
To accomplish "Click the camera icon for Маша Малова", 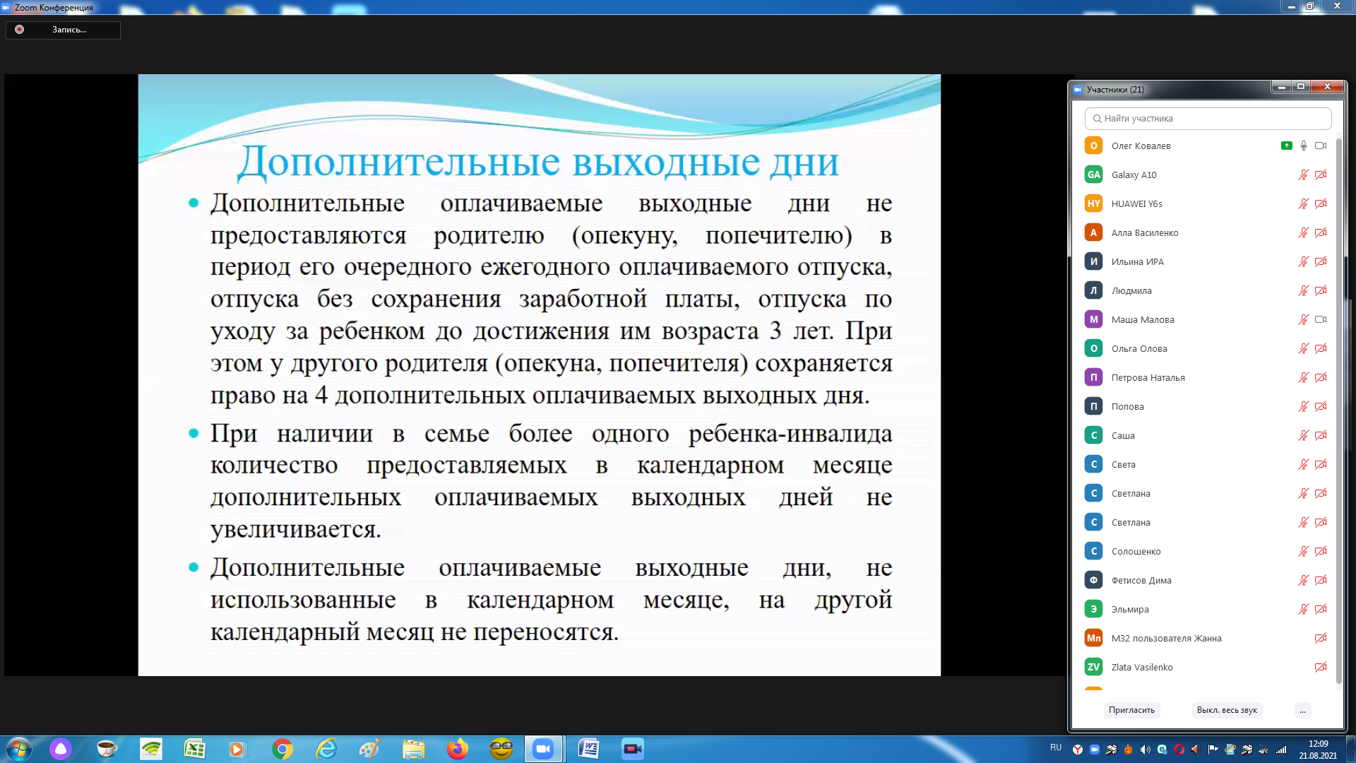I will click(x=1321, y=319).
